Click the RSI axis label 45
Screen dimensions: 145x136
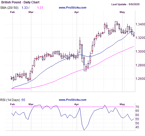137,127
